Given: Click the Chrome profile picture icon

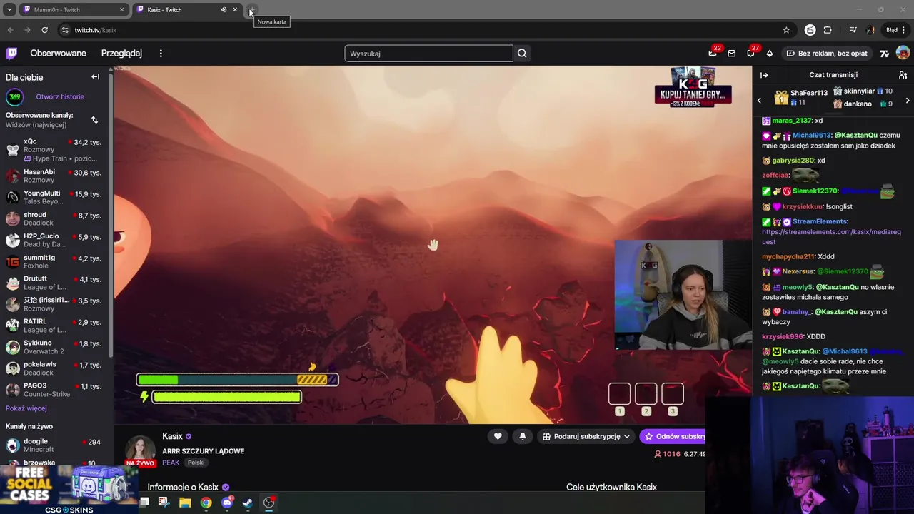Looking at the screenshot, I should point(870,30).
